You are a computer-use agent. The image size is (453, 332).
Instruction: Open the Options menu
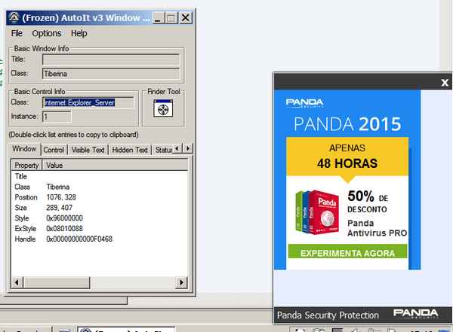47,33
